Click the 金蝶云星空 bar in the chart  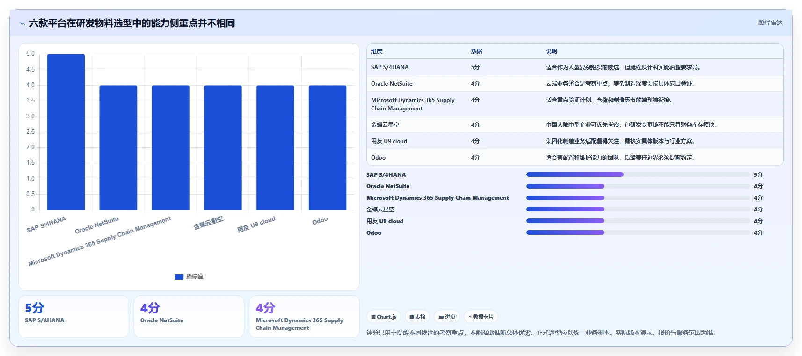(x=223, y=147)
